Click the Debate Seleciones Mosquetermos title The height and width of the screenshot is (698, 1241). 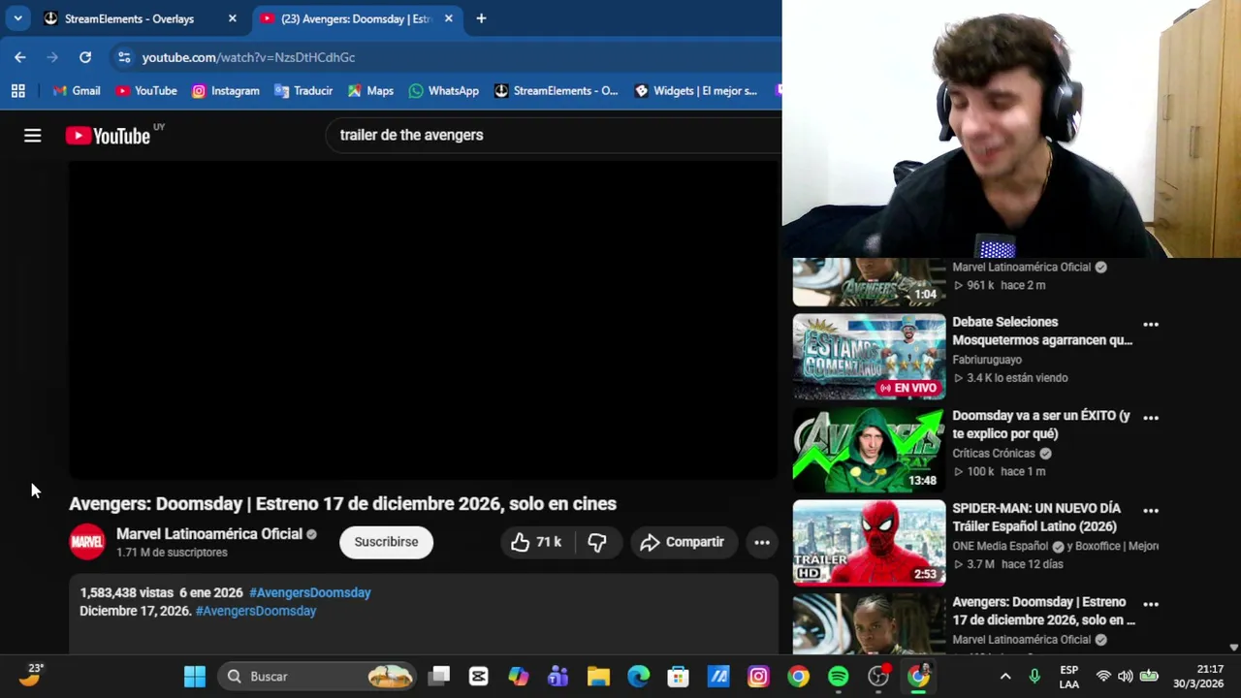[1042, 331]
